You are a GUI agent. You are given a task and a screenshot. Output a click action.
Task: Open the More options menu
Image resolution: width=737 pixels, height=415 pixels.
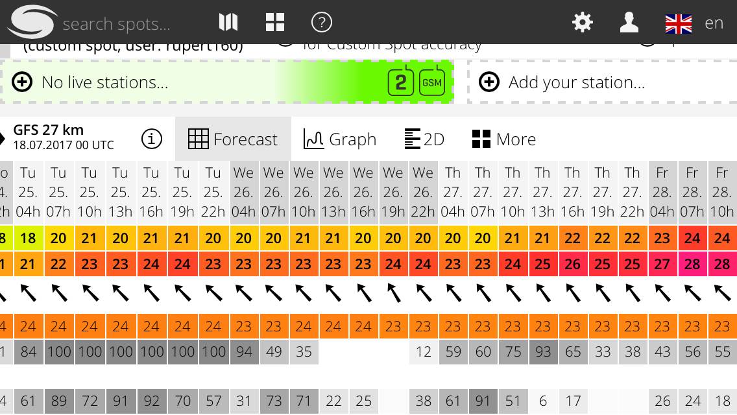point(504,139)
